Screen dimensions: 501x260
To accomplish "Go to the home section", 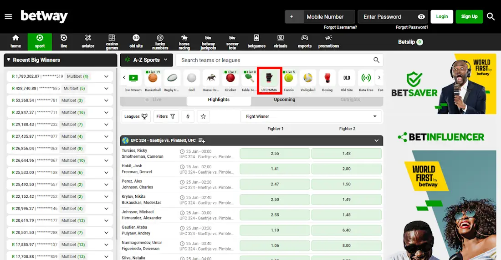I will coord(15,42).
